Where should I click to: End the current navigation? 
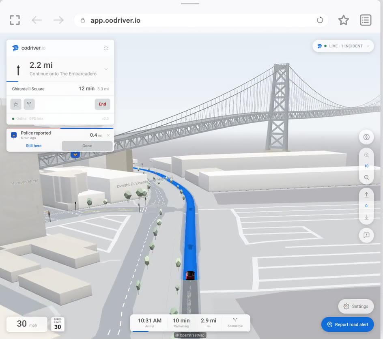pyautogui.click(x=102, y=104)
